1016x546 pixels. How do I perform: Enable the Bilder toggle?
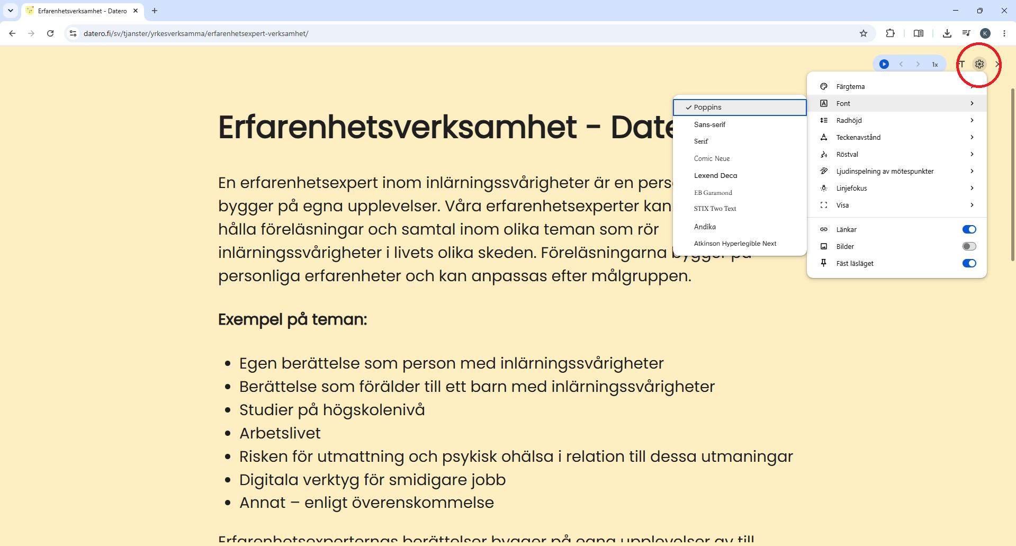click(969, 246)
